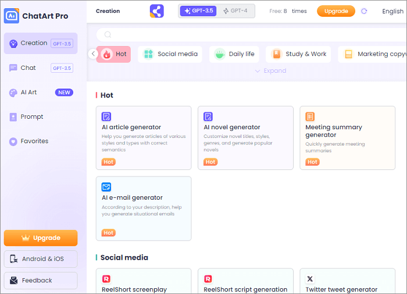Open Favorites in the sidebar
The image size is (407, 294).
pyautogui.click(x=41, y=141)
